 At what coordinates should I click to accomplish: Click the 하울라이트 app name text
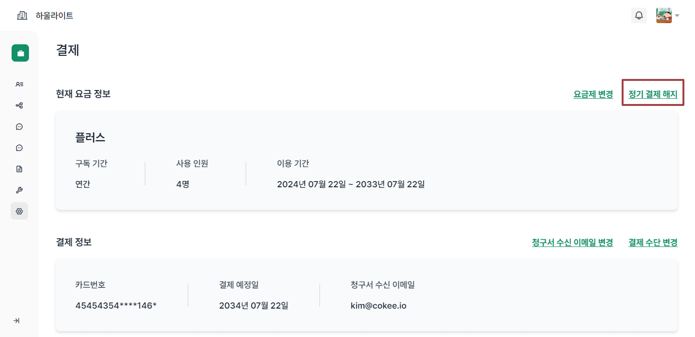point(55,15)
